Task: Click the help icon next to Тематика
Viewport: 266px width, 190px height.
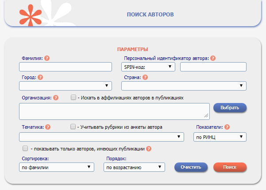Action: point(48,127)
